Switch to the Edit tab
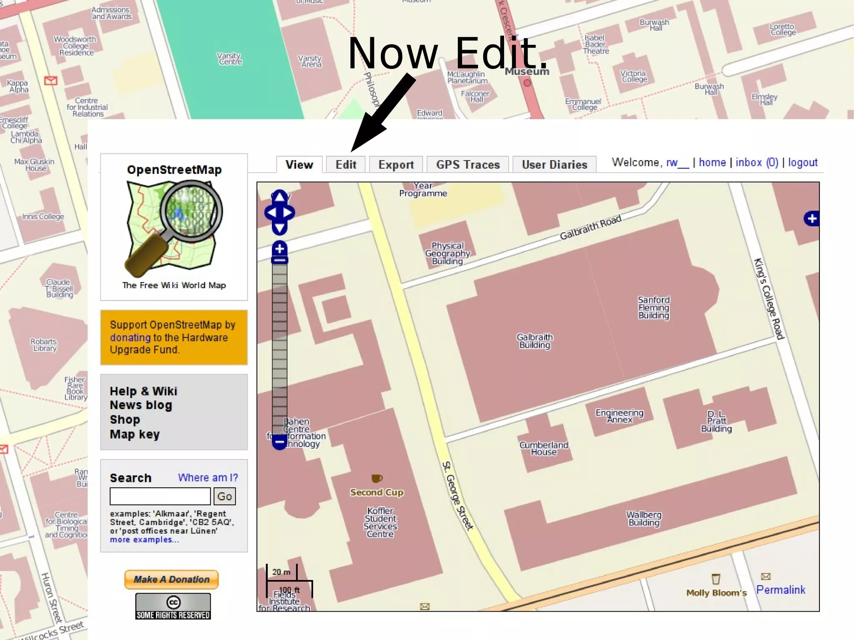The image size is (854, 640). [x=346, y=165]
